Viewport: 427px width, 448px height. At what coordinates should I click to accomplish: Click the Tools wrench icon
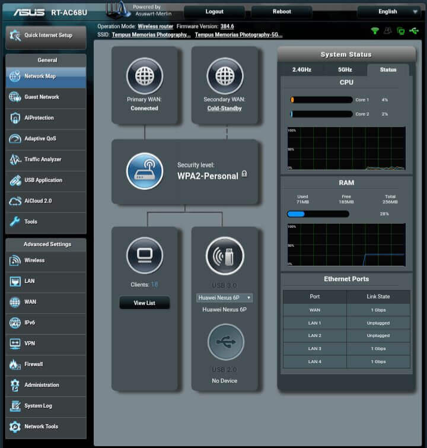(15, 221)
